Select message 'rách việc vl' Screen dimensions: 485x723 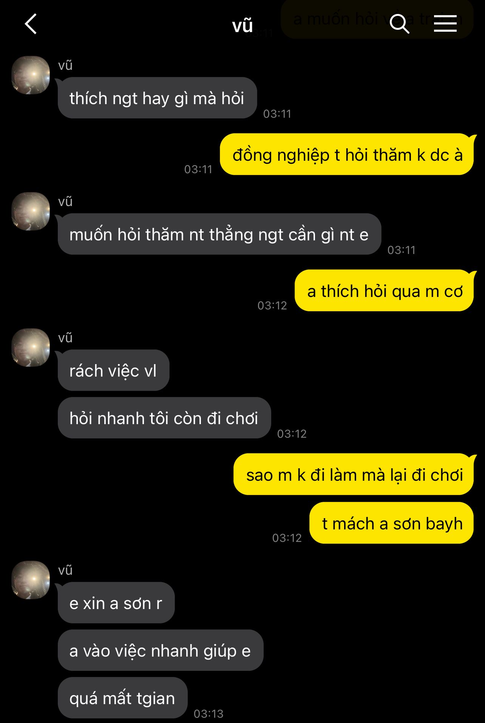click(x=113, y=371)
